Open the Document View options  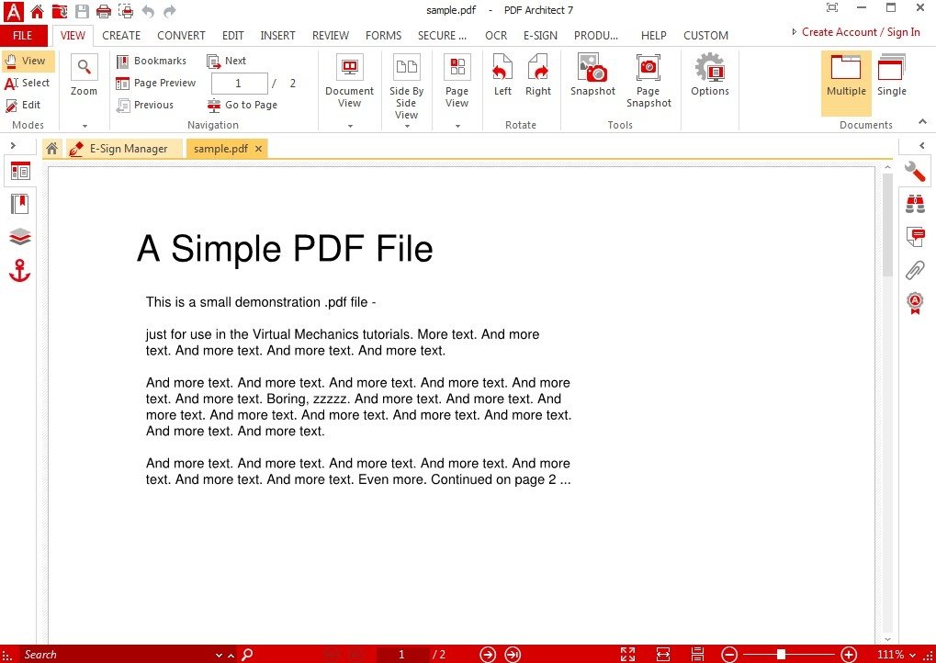[349, 81]
